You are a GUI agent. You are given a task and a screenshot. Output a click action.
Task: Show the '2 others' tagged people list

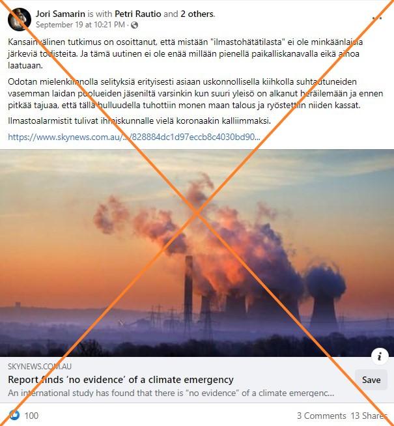[197, 14]
